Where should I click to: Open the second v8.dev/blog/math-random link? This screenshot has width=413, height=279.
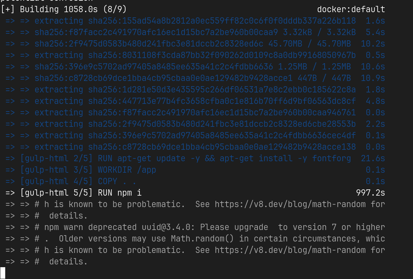point(290,250)
